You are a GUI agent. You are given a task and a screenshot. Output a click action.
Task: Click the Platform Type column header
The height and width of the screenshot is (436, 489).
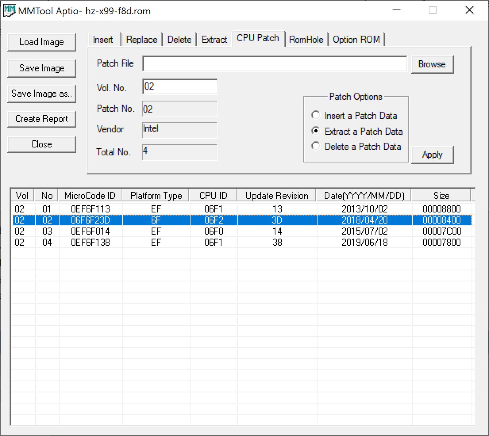(x=156, y=195)
